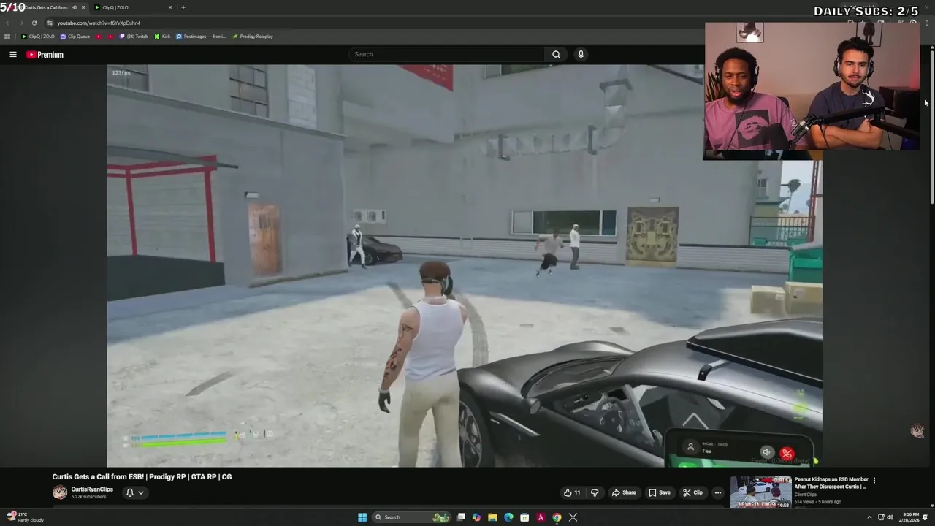The height and width of the screenshot is (526, 935).
Task: Focus the YouTube search field
Action: coord(447,54)
